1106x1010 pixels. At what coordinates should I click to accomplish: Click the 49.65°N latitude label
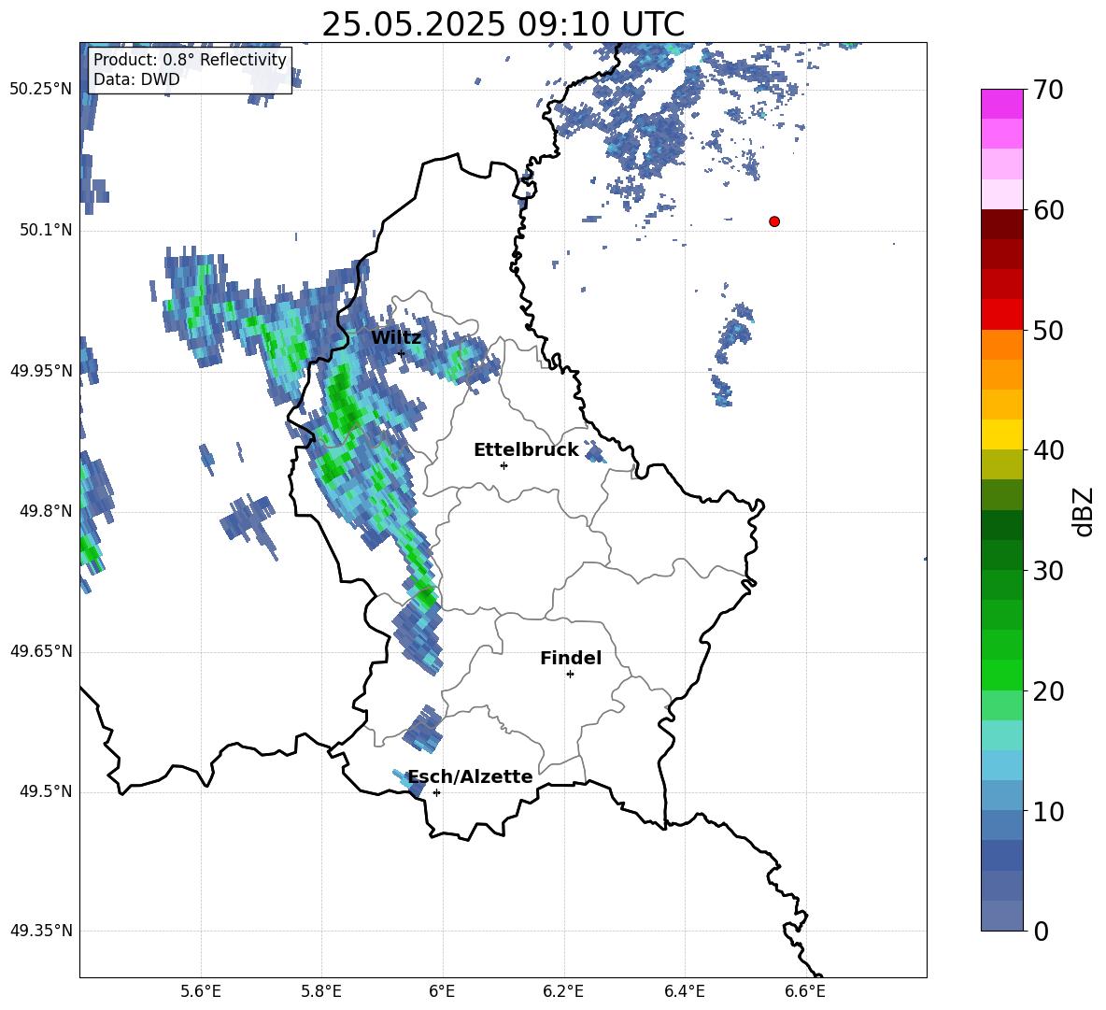(41, 651)
